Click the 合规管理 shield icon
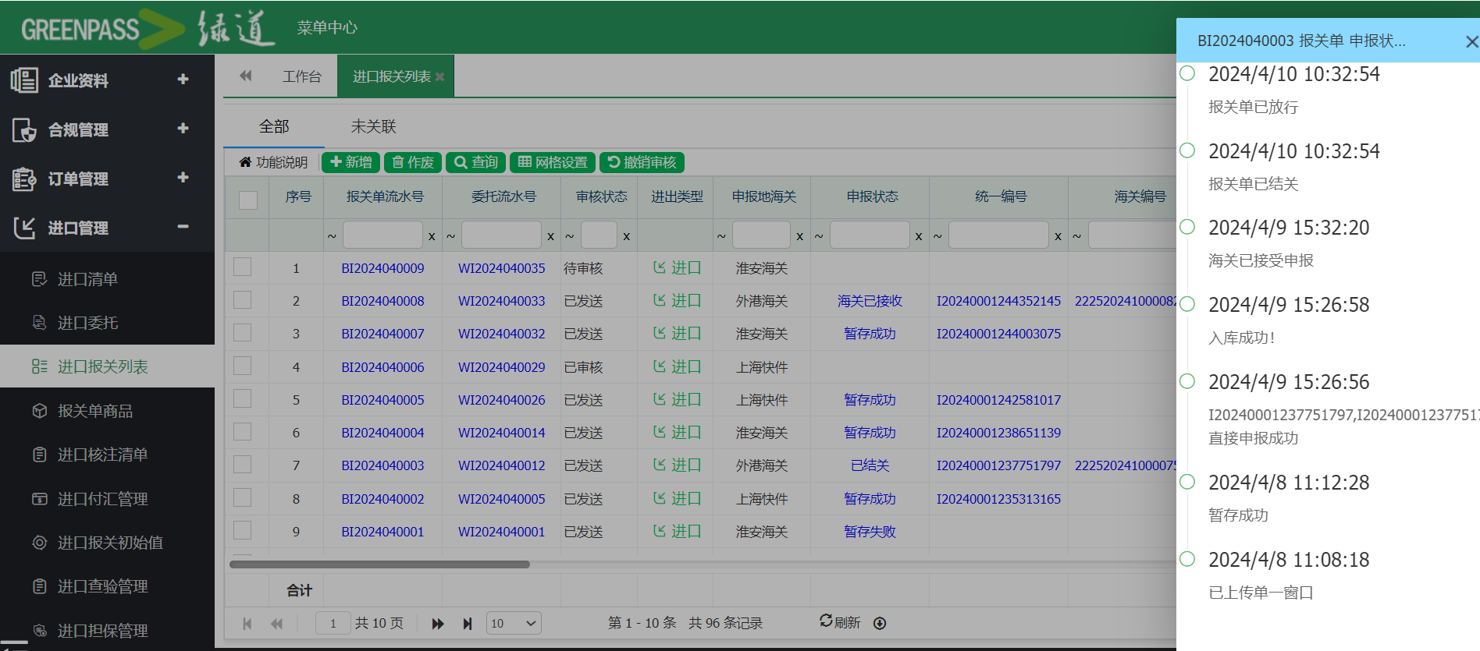Viewport: 1480px width, 651px height. (24, 129)
